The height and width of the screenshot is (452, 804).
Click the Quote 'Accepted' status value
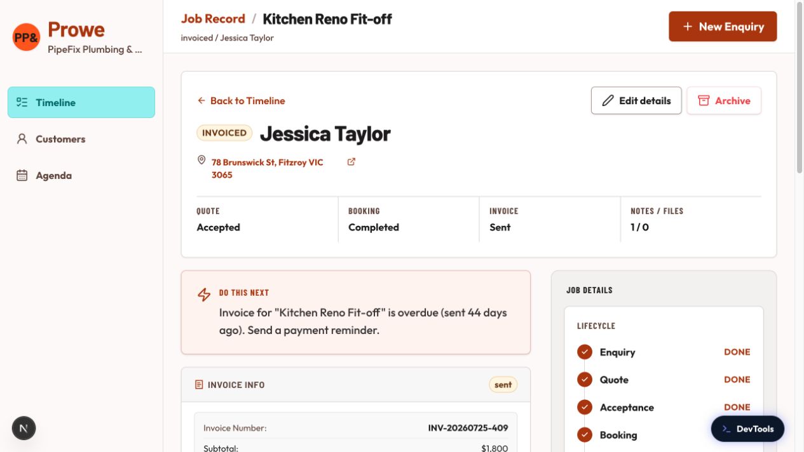[x=218, y=227]
